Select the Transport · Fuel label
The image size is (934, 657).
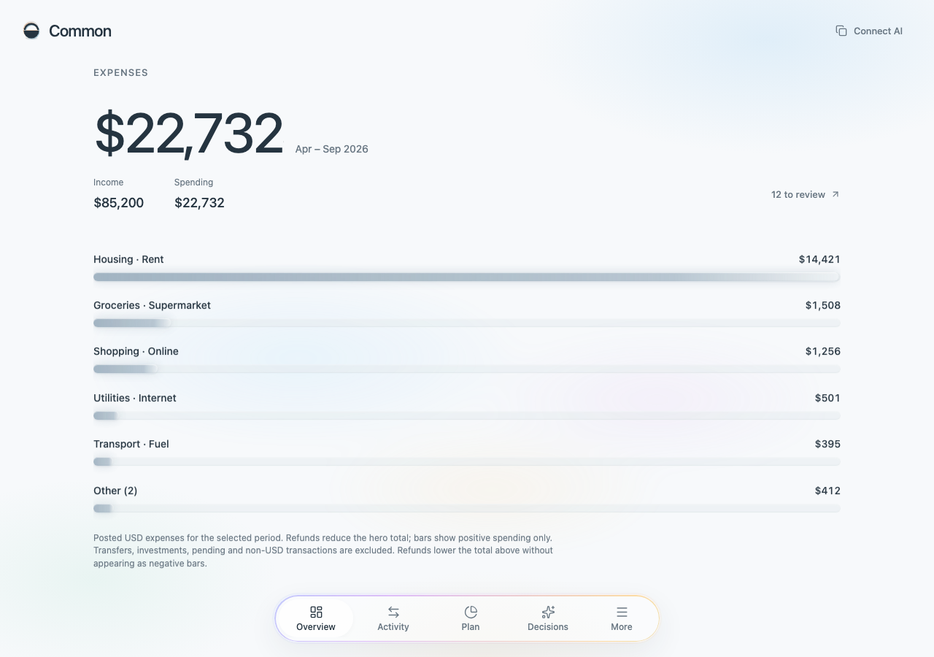point(131,444)
